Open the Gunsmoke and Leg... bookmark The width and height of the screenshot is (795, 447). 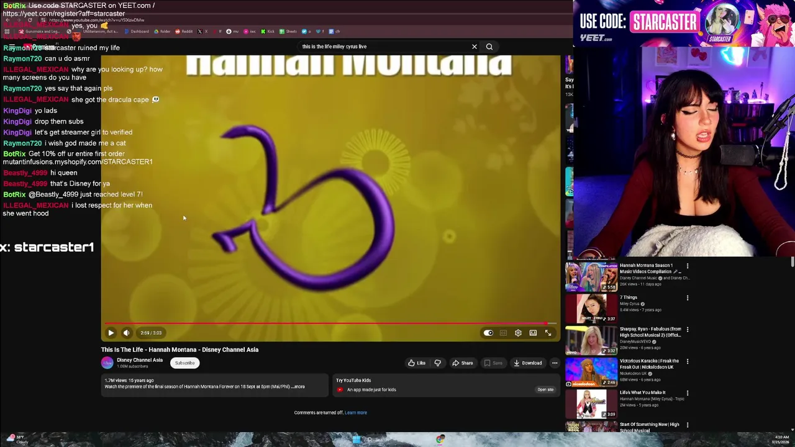pyautogui.click(x=40, y=31)
